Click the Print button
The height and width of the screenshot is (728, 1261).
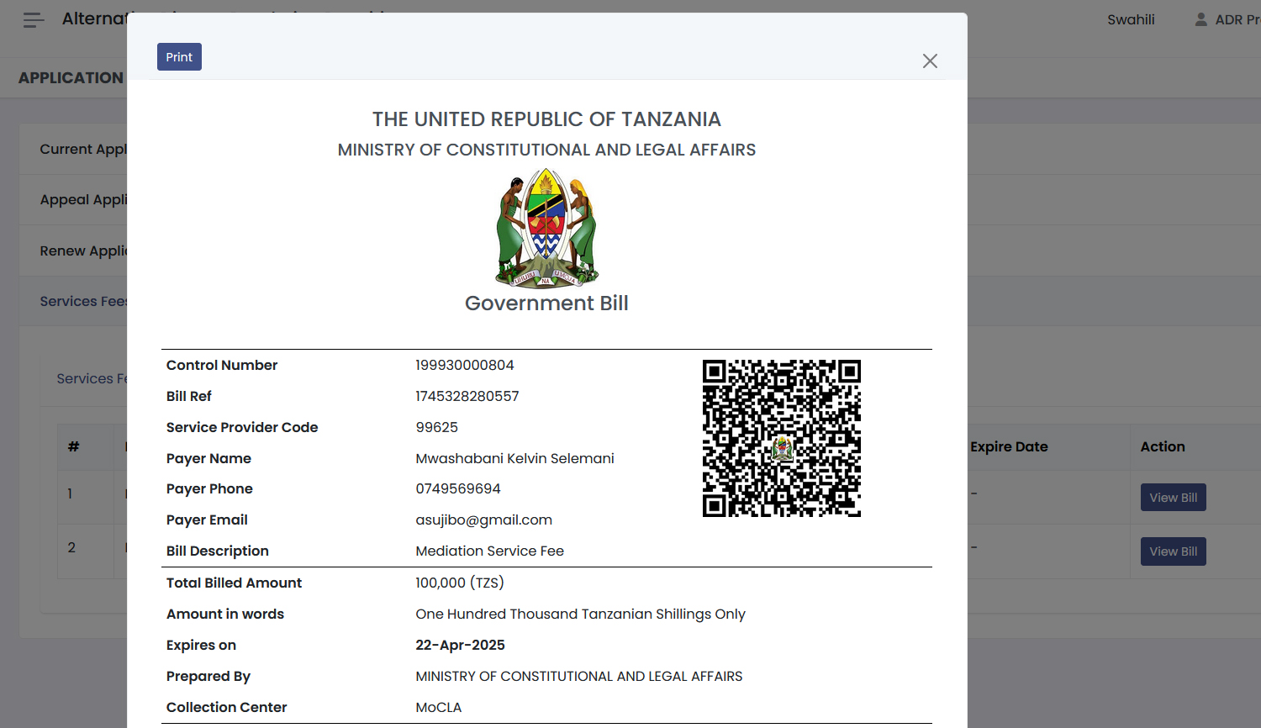[x=179, y=57]
